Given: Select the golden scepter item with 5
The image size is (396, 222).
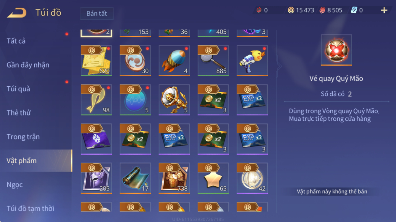Looking at the screenshot, I should [x=174, y=100].
